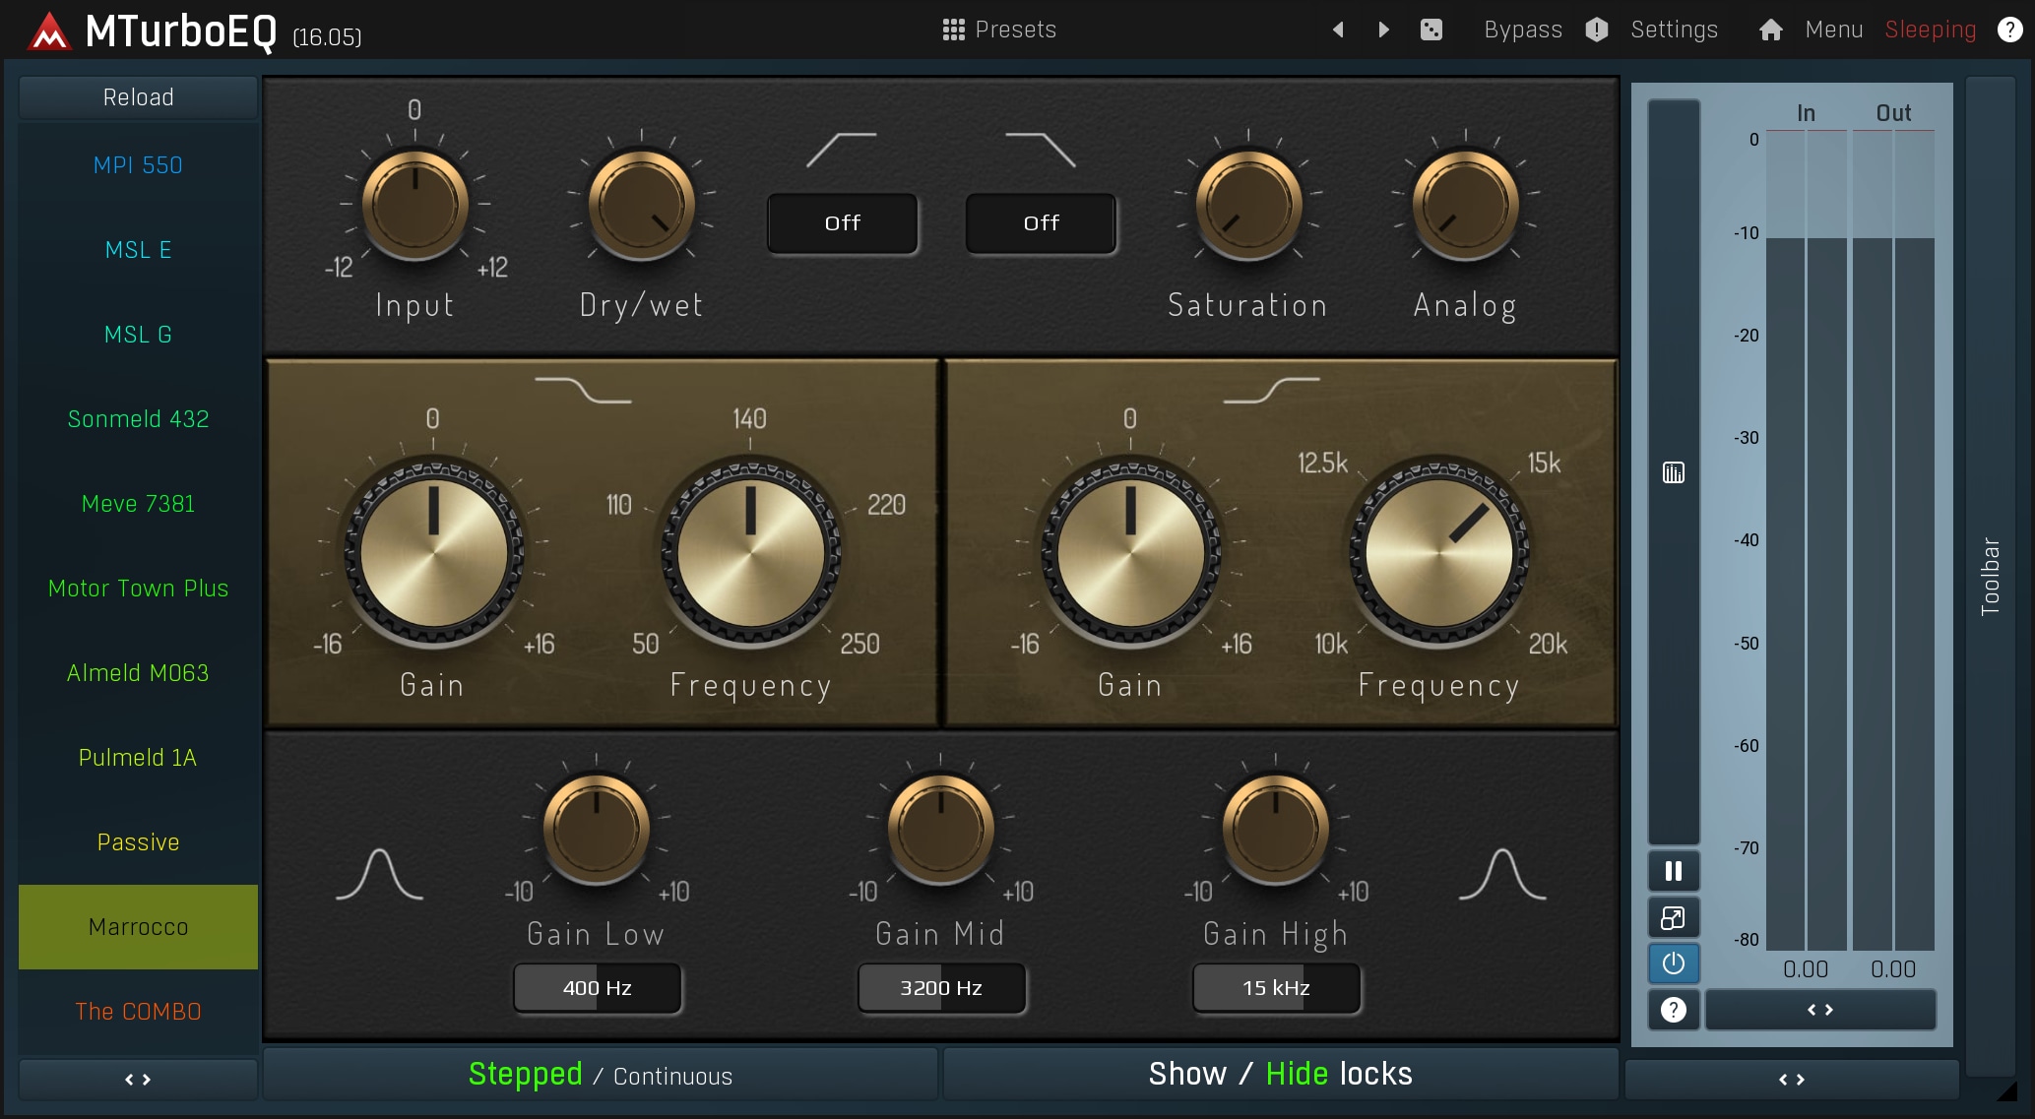The width and height of the screenshot is (2035, 1119).
Task: Open the main Menu
Action: [1833, 30]
